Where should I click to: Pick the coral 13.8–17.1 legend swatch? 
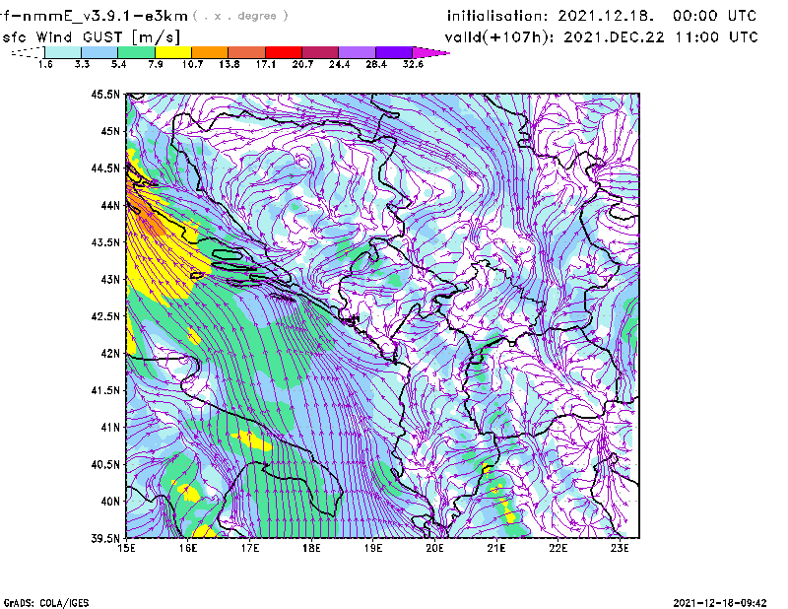point(247,52)
